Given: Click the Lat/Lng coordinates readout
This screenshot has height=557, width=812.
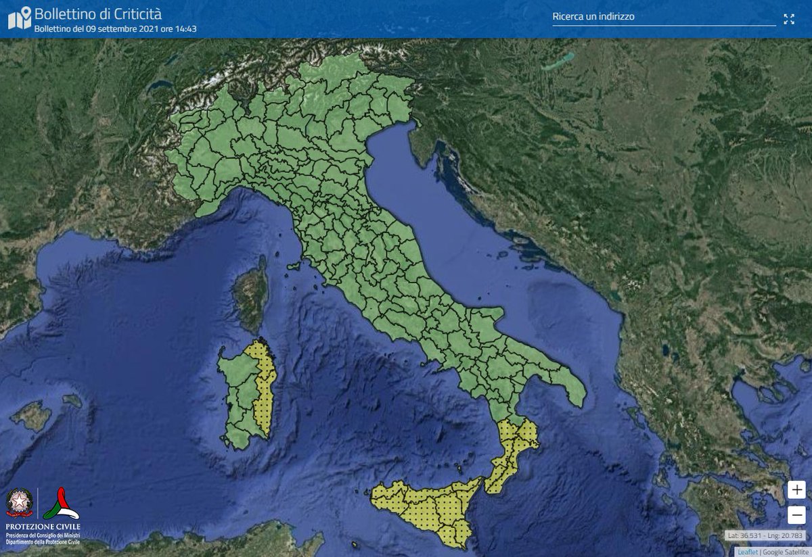Looking at the screenshot, I should coord(765,535).
